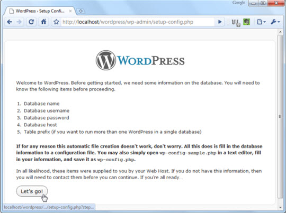Click the WordPress logo image

140,60
